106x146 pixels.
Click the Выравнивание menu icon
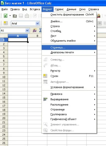point(45,99)
